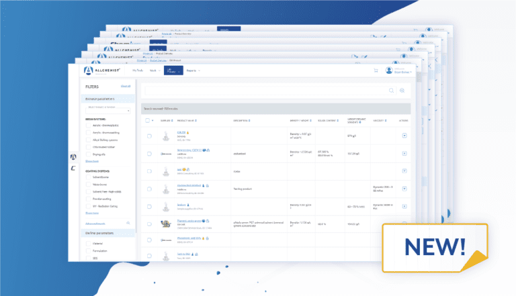Select the Pigment paste green row checkbox
This screenshot has width=516, height=296.
tap(149, 224)
